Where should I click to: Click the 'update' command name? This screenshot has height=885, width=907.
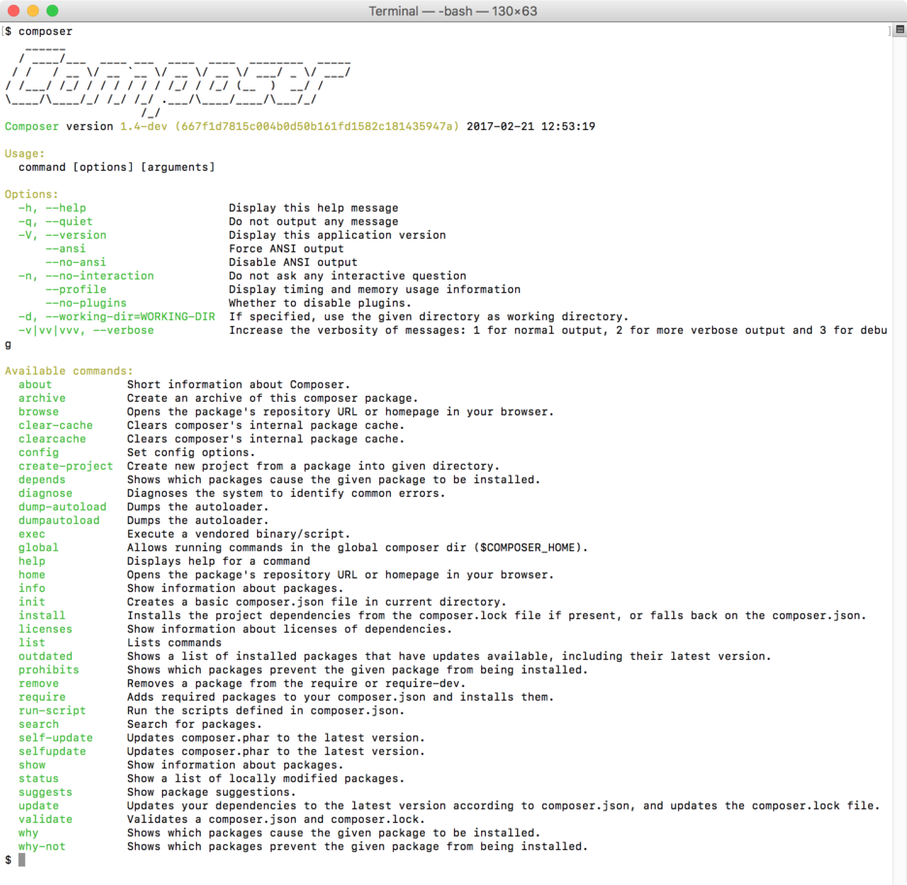coord(39,806)
